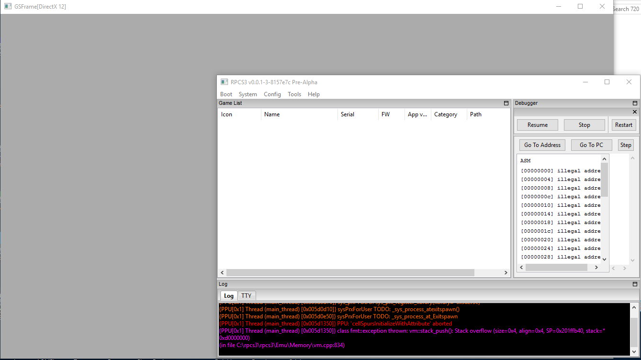Open the Help menu
641x360 pixels.
tap(314, 94)
